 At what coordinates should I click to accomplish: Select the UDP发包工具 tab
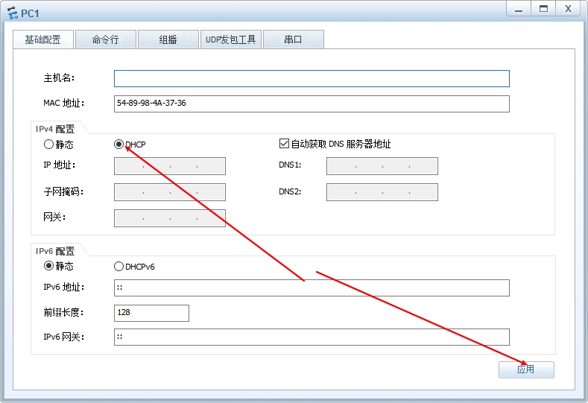[230, 39]
